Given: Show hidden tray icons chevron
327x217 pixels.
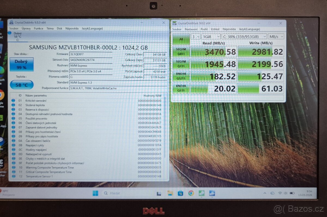Looking at the screenshot, I should pos(265,193).
